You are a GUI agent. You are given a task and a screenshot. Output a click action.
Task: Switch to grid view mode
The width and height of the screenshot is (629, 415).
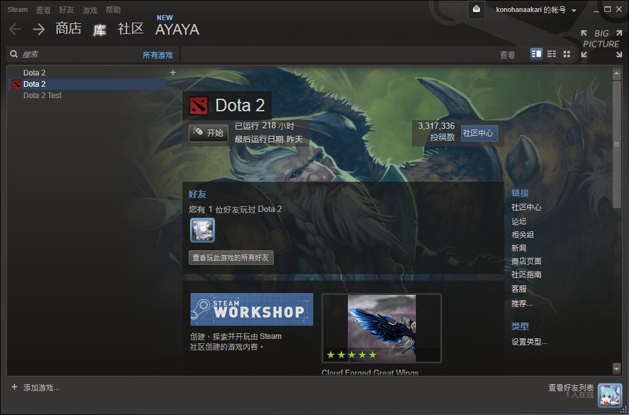pos(567,53)
